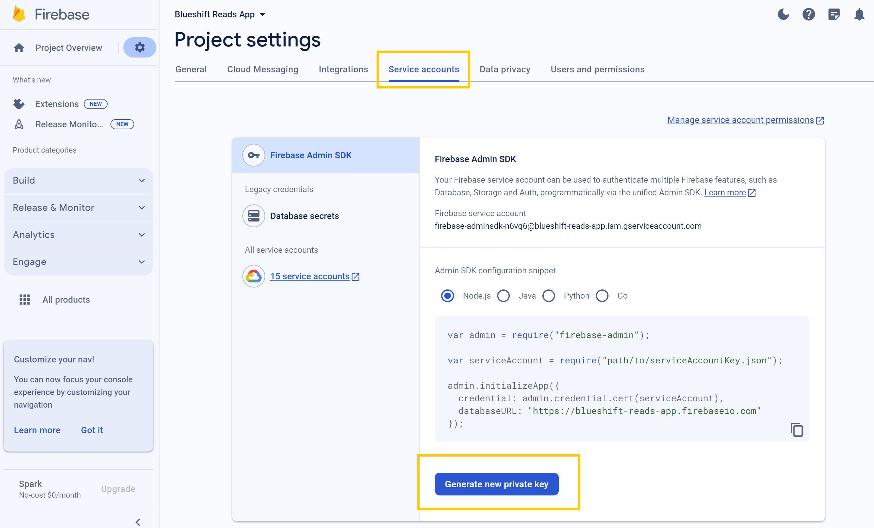The image size is (874, 528).
Task: Switch to the Integrations tab
Action: point(343,70)
